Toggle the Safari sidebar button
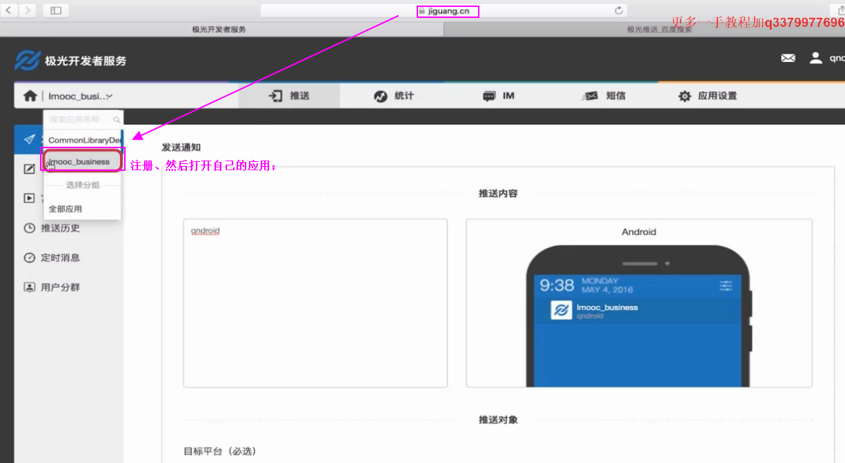 (x=56, y=10)
